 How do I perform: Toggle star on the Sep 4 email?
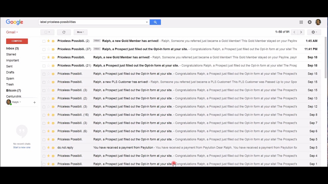click(x=48, y=156)
